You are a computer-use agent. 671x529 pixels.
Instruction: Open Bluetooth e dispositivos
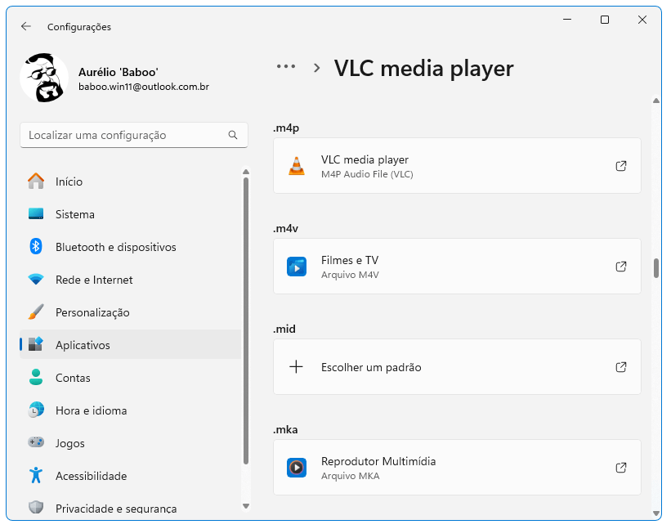click(x=131, y=247)
